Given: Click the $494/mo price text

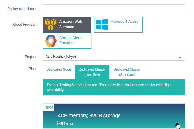Looking at the screenshot, I should click(x=64, y=123).
